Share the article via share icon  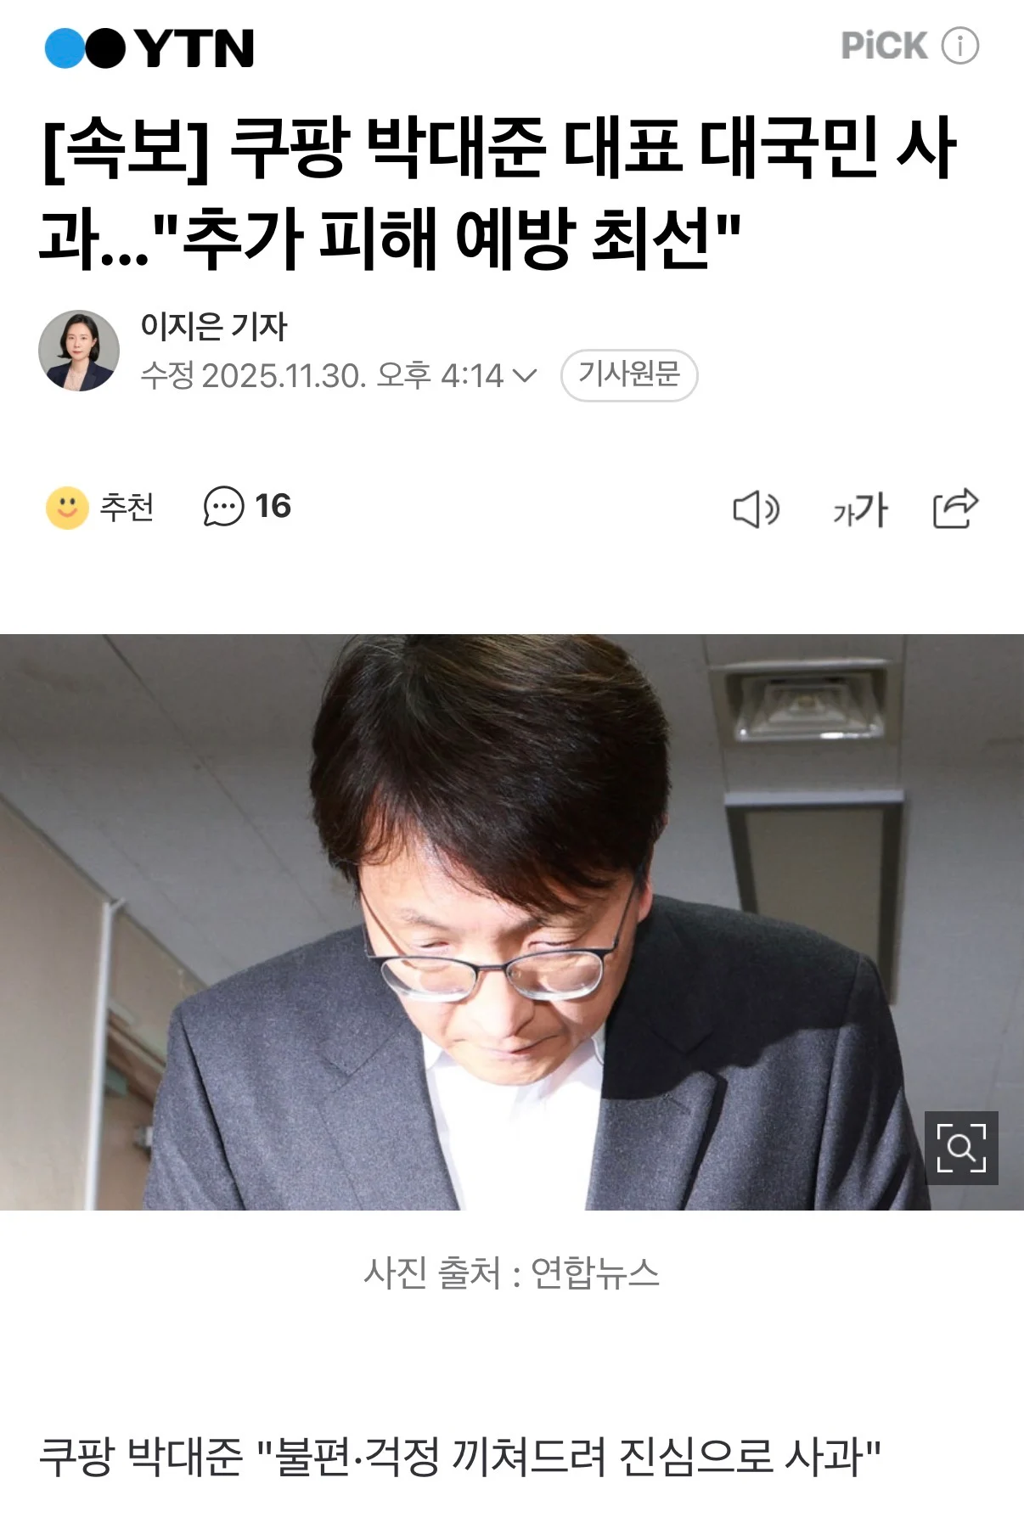(956, 508)
